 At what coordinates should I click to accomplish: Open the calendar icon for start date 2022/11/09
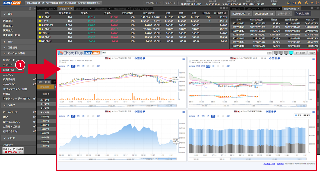(x=249, y=14)
